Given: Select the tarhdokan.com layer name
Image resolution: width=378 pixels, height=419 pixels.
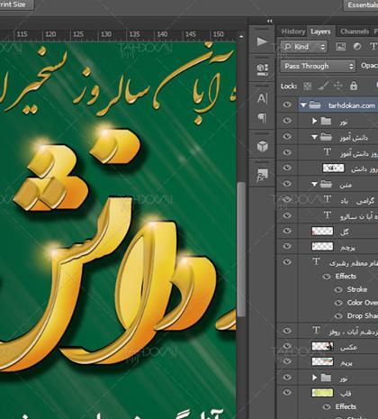Looking at the screenshot, I should point(351,105).
